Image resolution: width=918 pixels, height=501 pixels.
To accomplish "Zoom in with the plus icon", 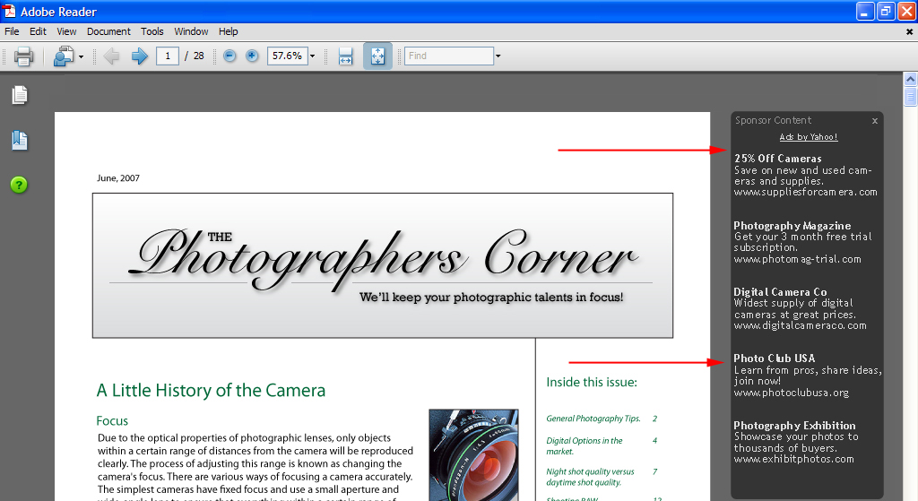I will [x=252, y=56].
